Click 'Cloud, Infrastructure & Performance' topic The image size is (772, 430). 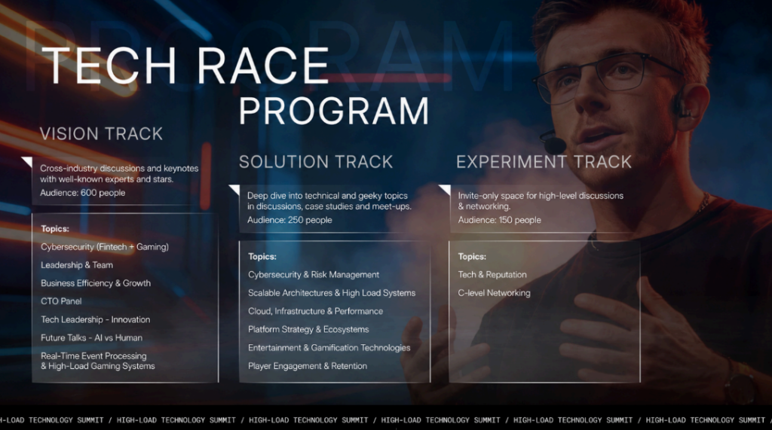(316, 311)
